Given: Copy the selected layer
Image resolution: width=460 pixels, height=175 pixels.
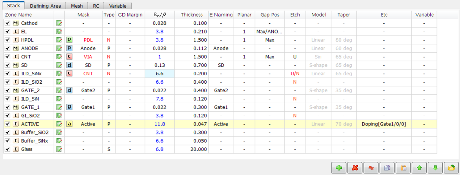Looking at the screenshot, I should click(387, 168).
